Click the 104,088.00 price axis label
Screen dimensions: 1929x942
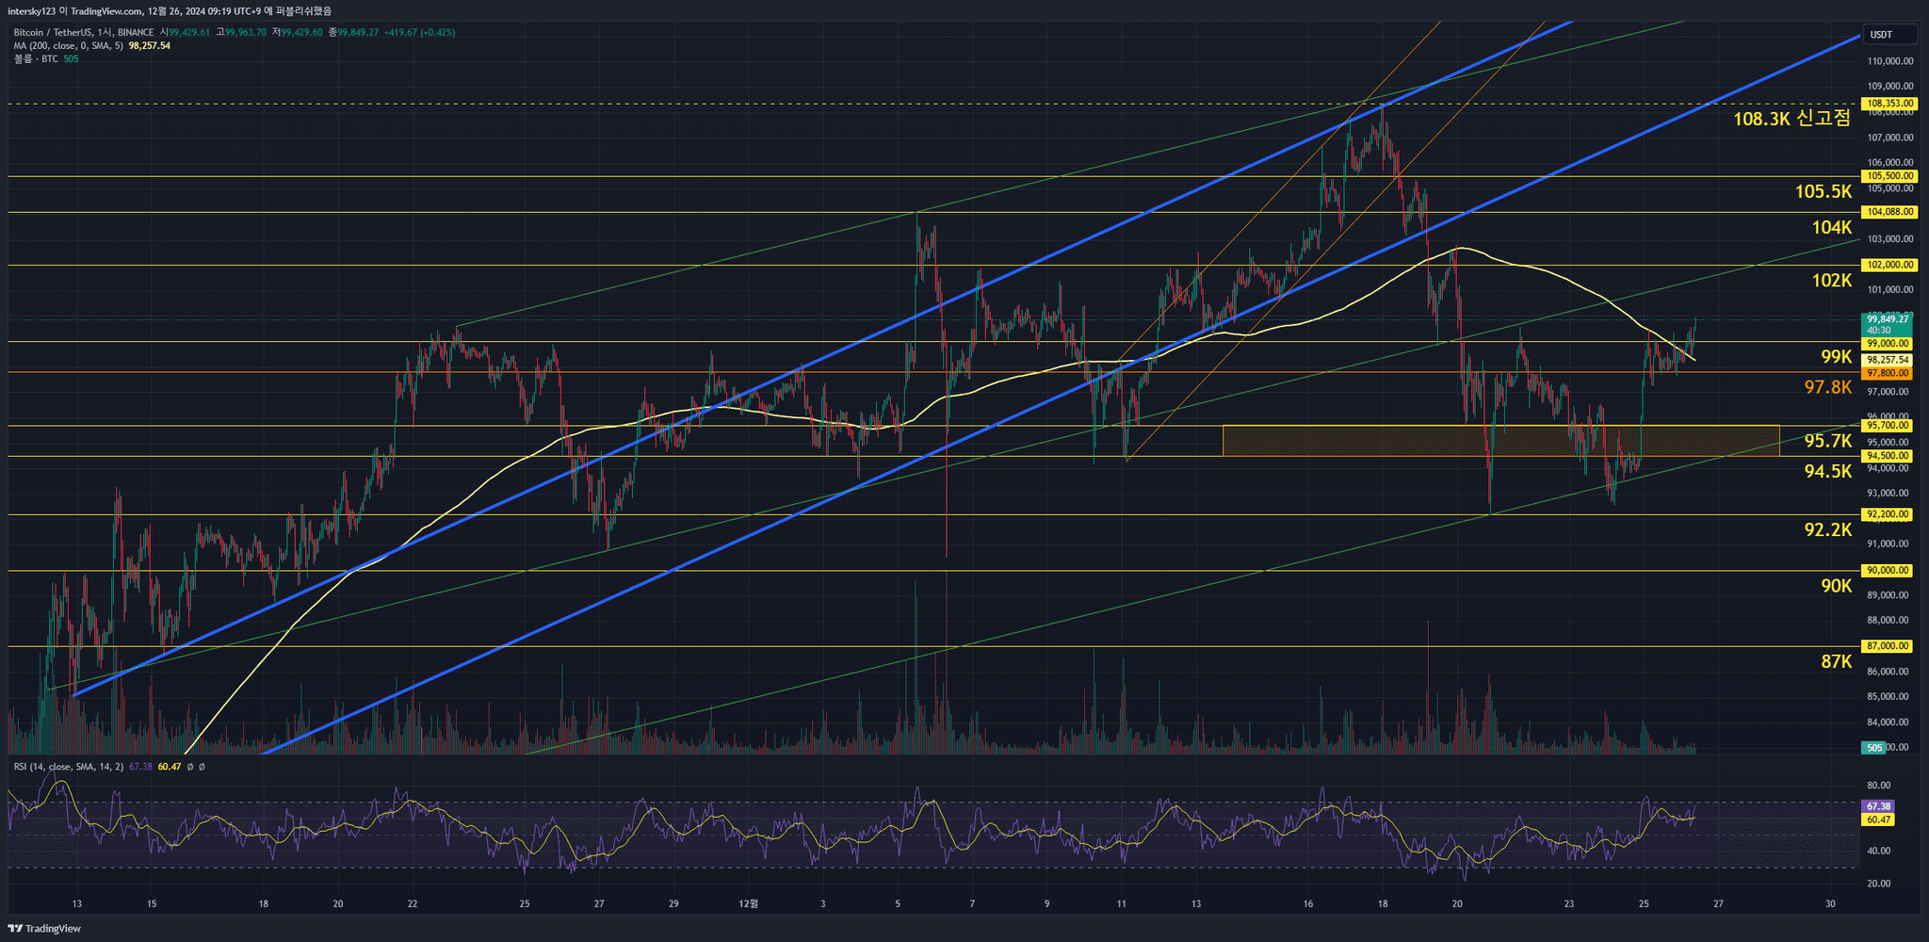coord(1888,212)
